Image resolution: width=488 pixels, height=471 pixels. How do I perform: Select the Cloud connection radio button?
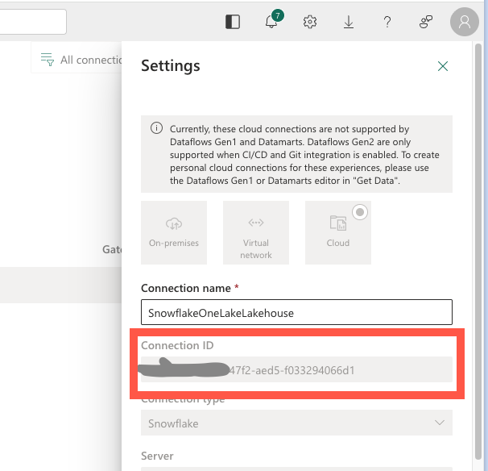pos(360,212)
